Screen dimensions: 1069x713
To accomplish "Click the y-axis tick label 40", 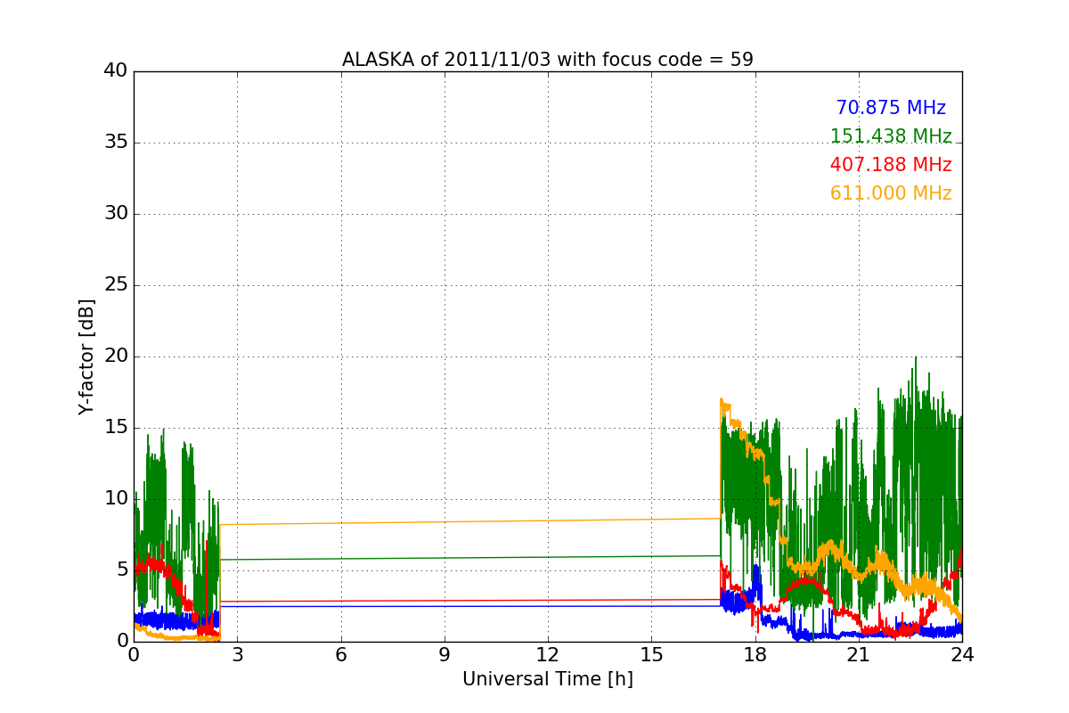I will [x=116, y=71].
